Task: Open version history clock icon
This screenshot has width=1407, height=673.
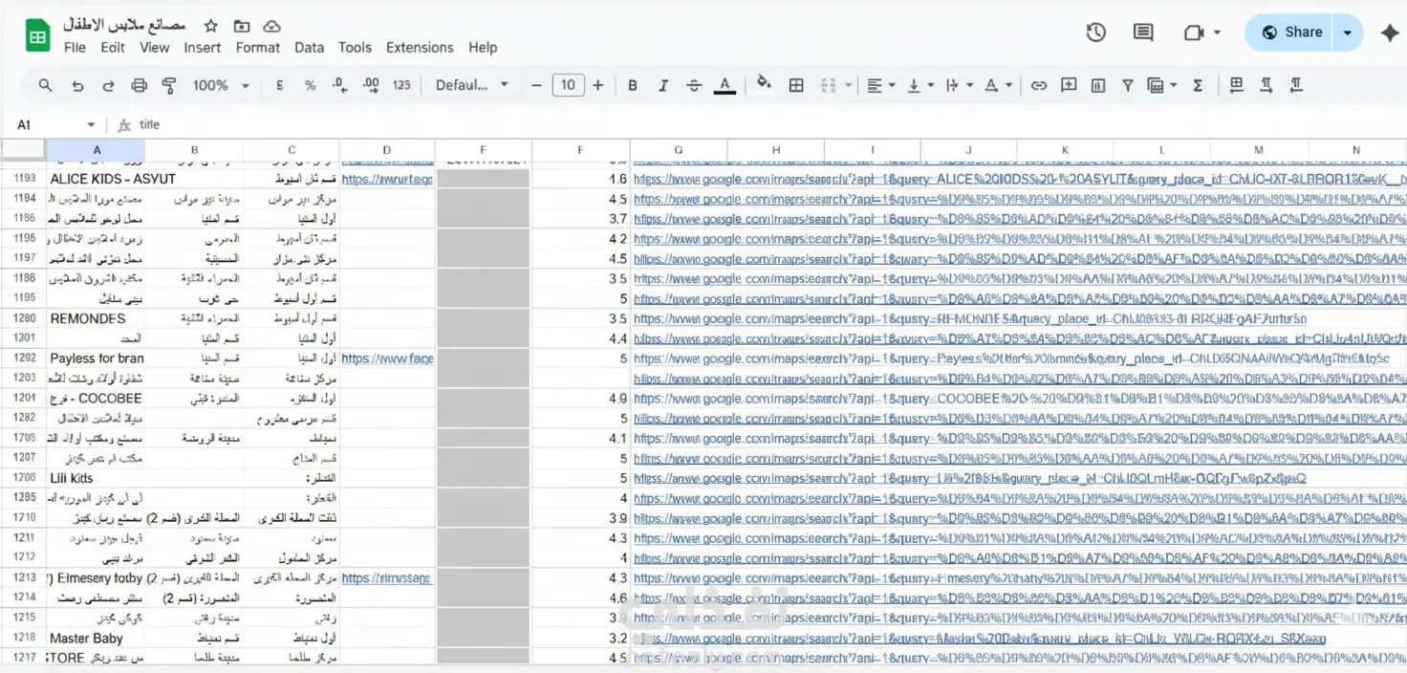Action: (x=1096, y=33)
